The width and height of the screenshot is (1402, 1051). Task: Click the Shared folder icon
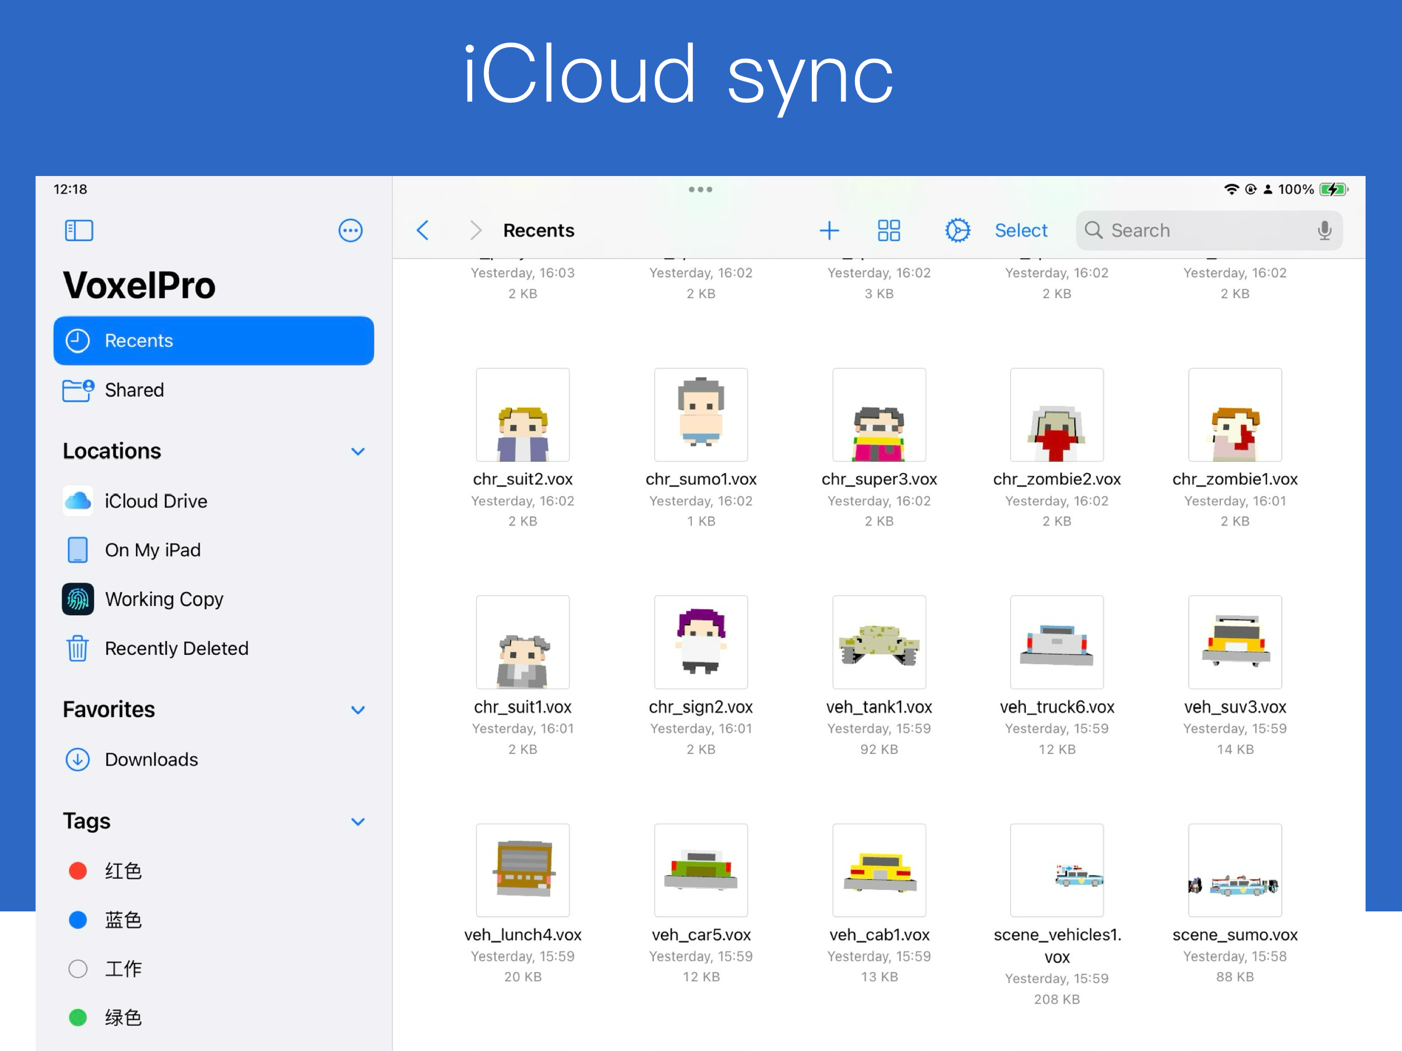click(79, 390)
